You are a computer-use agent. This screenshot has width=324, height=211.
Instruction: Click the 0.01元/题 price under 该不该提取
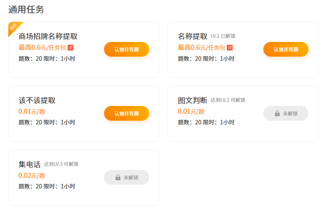[x=32, y=112]
